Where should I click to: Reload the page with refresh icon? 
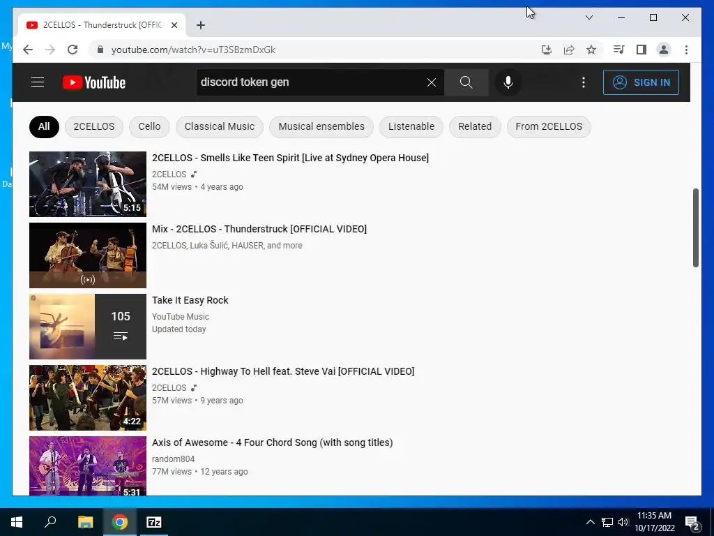pos(73,50)
